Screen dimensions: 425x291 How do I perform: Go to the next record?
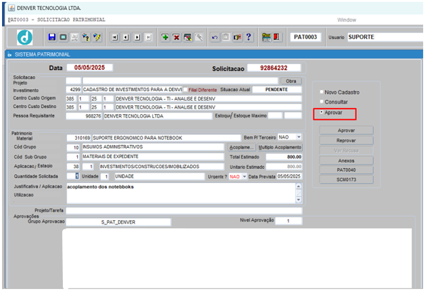click(x=136, y=37)
